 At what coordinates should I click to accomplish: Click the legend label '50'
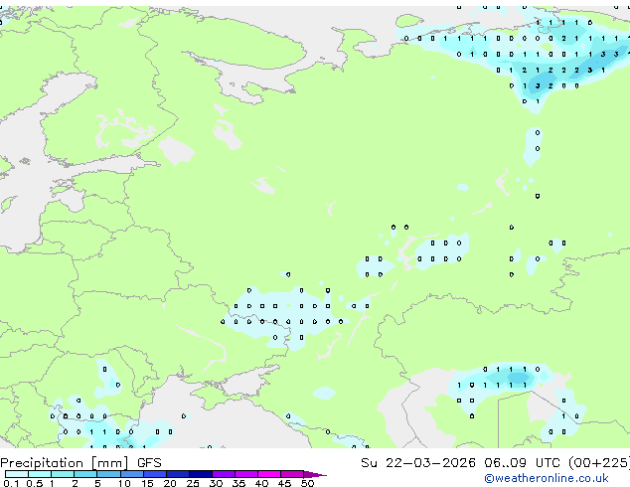pyautogui.click(x=308, y=483)
